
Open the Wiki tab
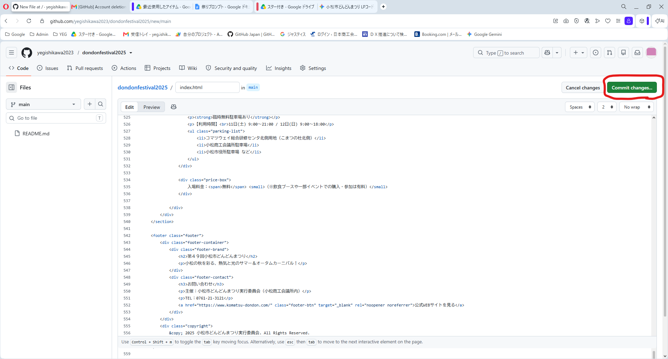188,68
